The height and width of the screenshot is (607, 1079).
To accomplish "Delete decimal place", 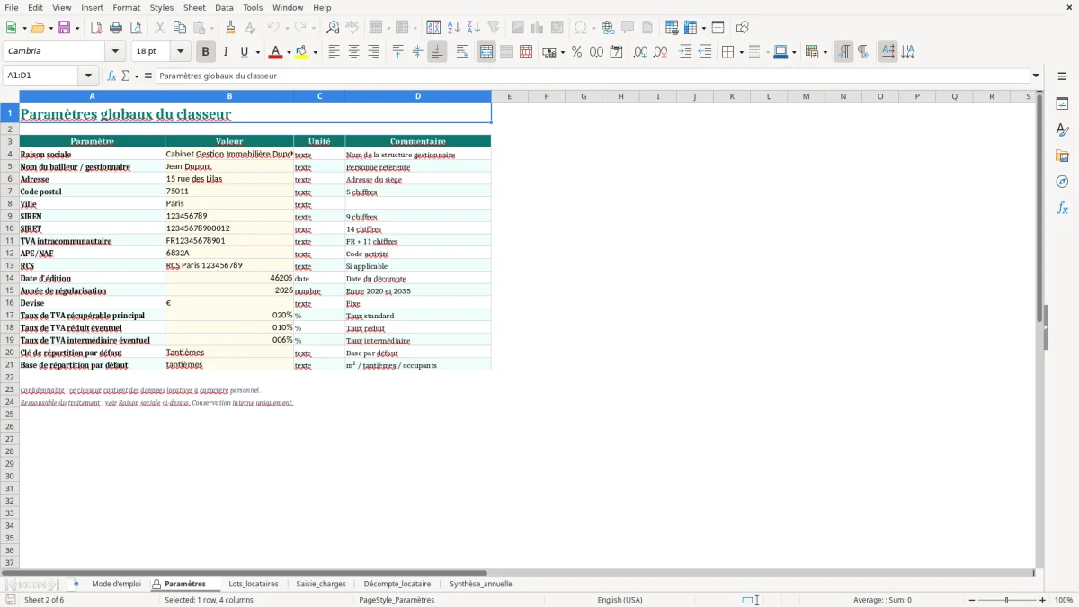I will [x=660, y=52].
